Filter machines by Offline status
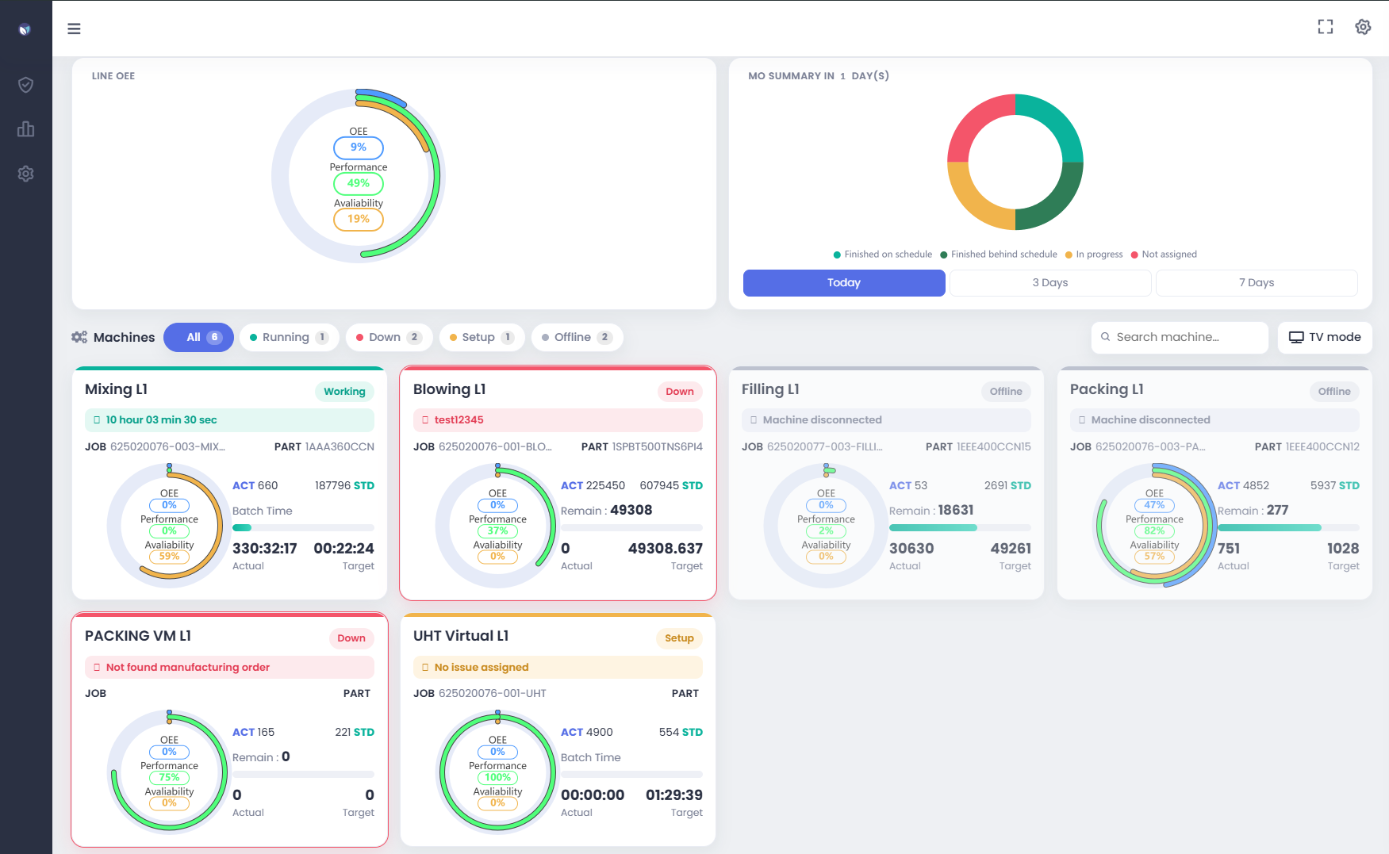 pos(577,337)
